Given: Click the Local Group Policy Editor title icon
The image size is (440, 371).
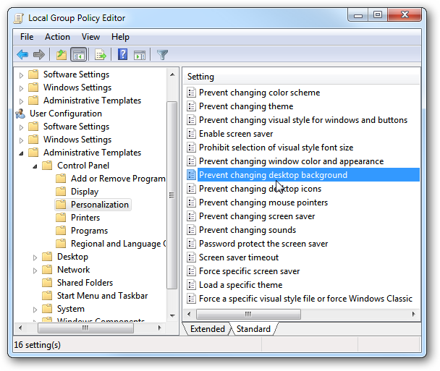Looking at the screenshot, I should (x=19, y=18).
